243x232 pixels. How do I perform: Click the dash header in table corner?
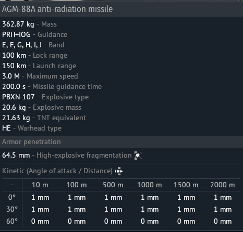(x=11, y=185)
